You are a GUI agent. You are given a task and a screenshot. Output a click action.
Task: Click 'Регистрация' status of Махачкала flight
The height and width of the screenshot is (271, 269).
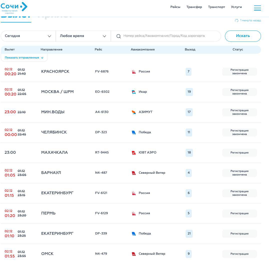[x=239, y=153]
